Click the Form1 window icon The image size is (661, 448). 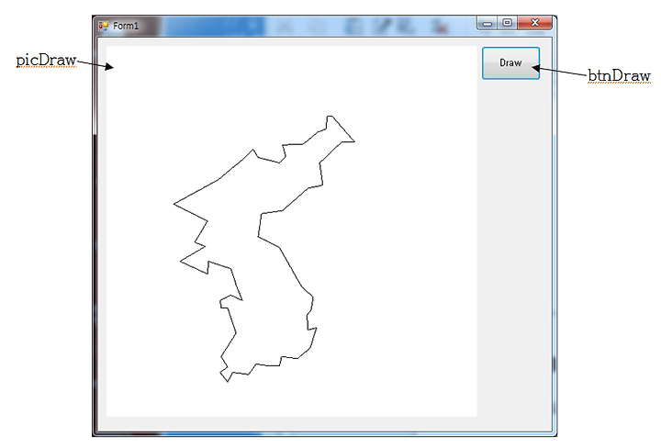[103, 26]
